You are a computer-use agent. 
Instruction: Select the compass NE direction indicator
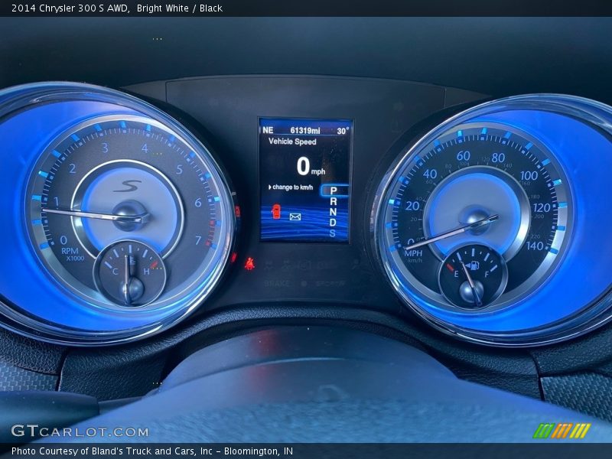point(268,129)
